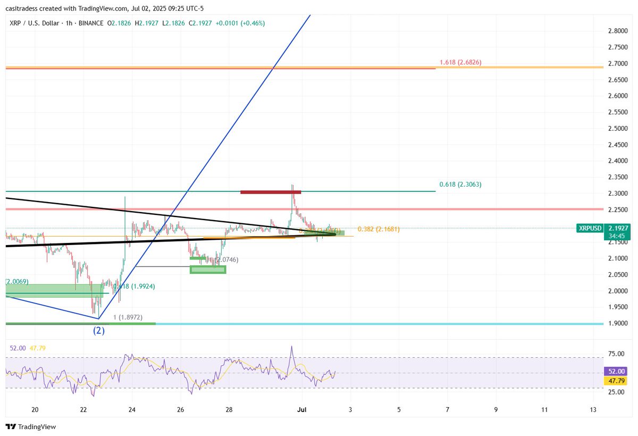The height and width of the screenshot is (436, 638).
Task: Click the green outlined box below 2.0746
Action: (x=208, y=270)
